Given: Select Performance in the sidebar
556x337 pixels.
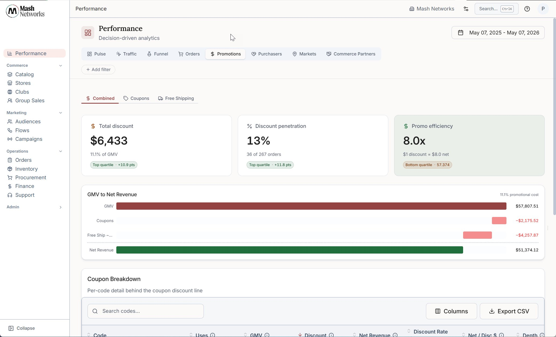Looking at the screenshot, I should pyautogui.click(x=34, y=53).
